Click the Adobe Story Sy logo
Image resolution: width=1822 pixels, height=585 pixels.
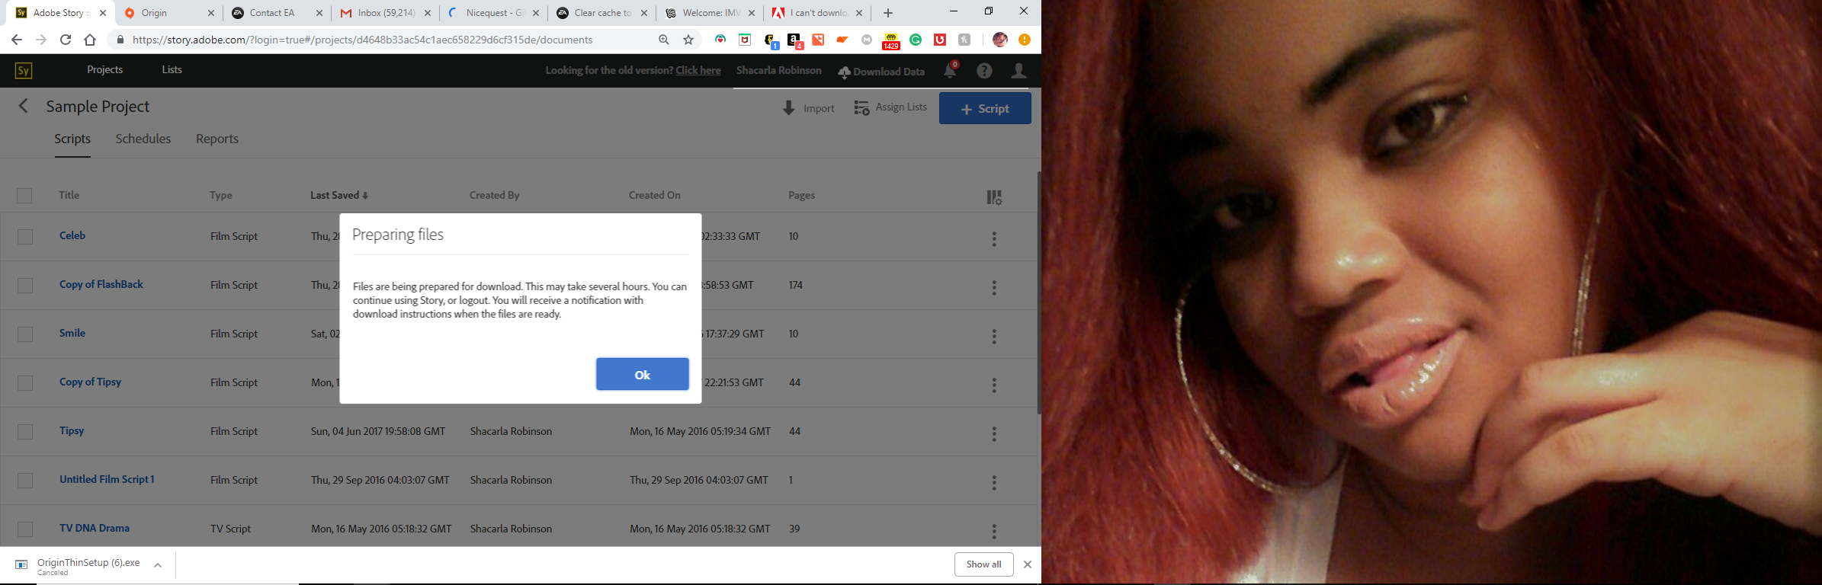[x=24, y=71]
